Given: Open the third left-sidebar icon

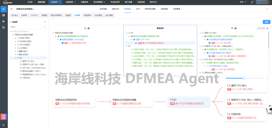Looking at the screenshot, I should tap(4, 21).
